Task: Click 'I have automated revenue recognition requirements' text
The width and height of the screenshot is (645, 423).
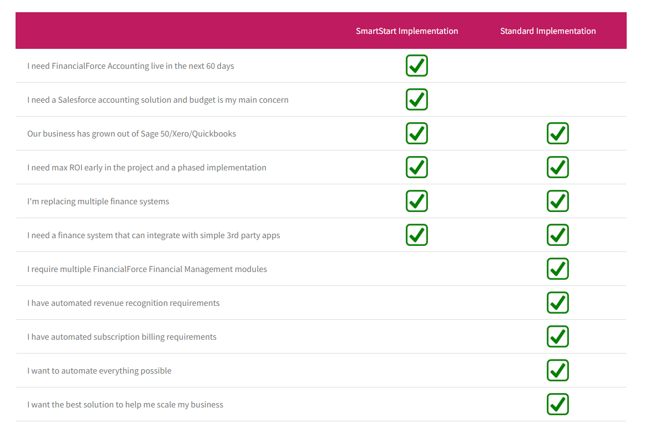Action: (x=123, y=303)
